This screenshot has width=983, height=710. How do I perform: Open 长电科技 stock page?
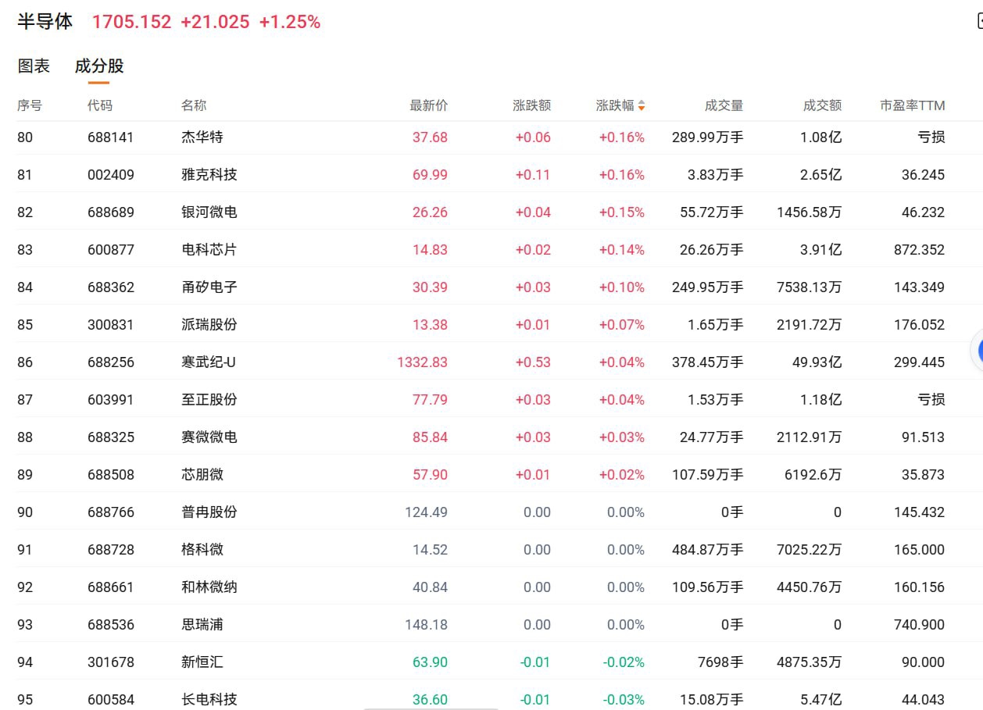point(209,699)
